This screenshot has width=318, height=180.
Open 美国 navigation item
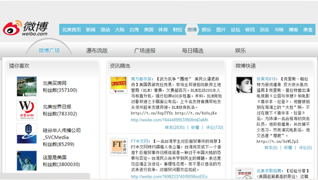coord(149,30)
